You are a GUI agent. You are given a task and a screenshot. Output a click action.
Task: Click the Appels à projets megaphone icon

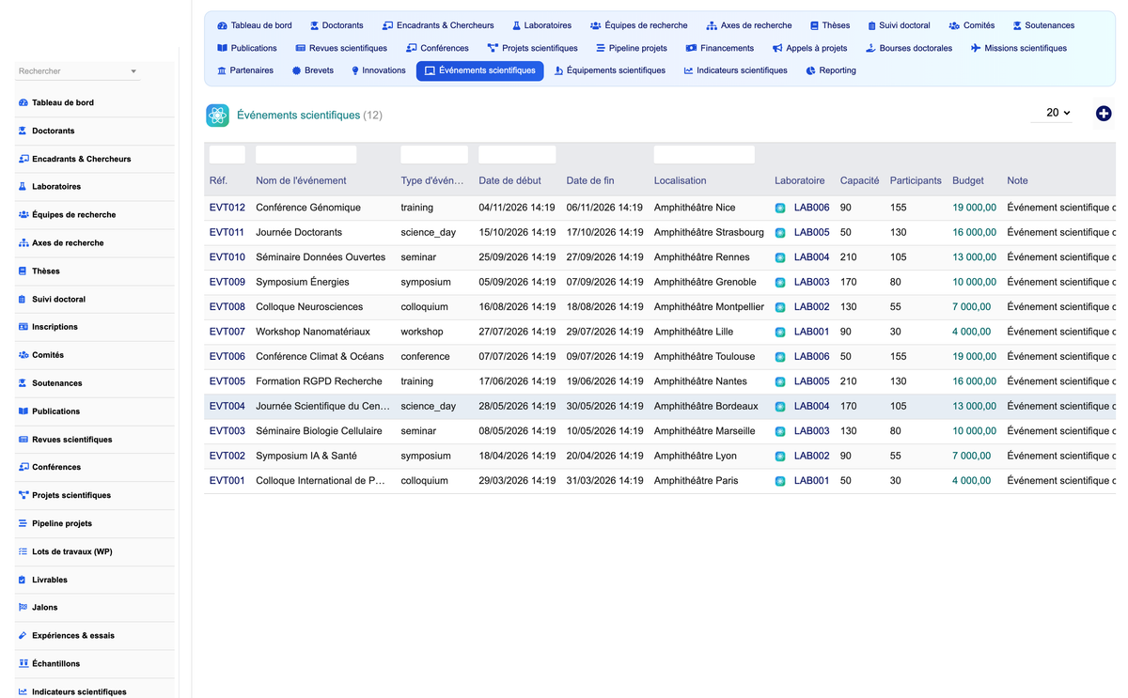tap(777, 48)
